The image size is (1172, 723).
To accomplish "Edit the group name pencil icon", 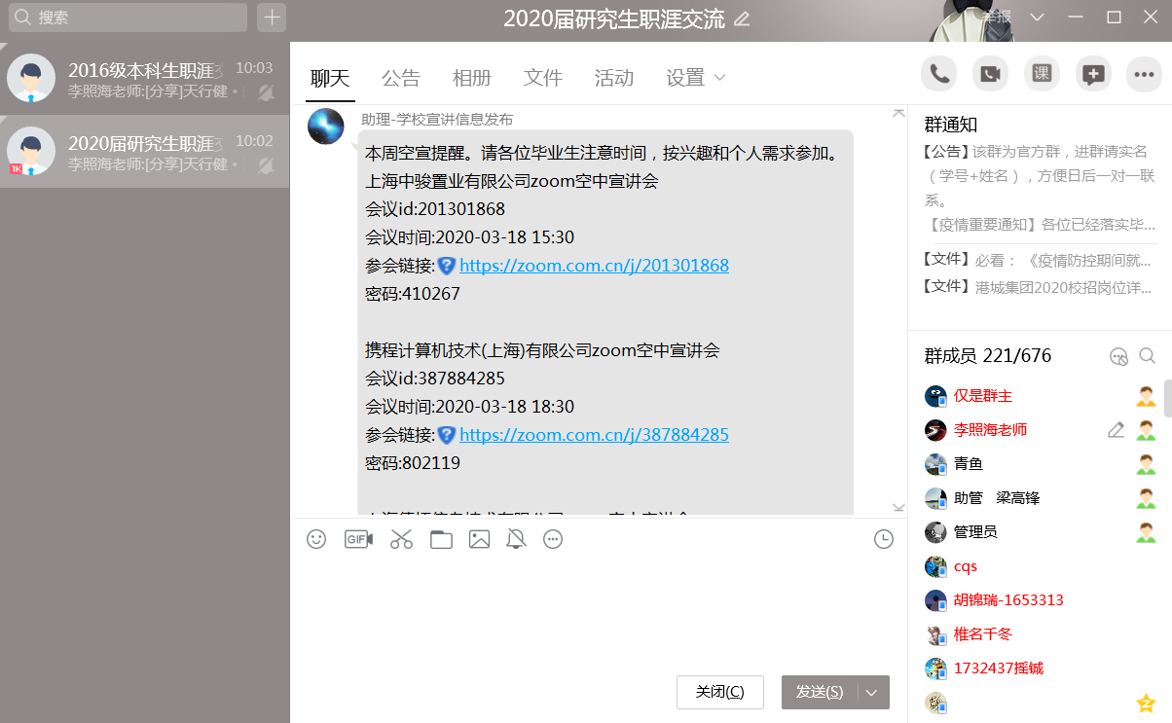I will click(742, 18).
